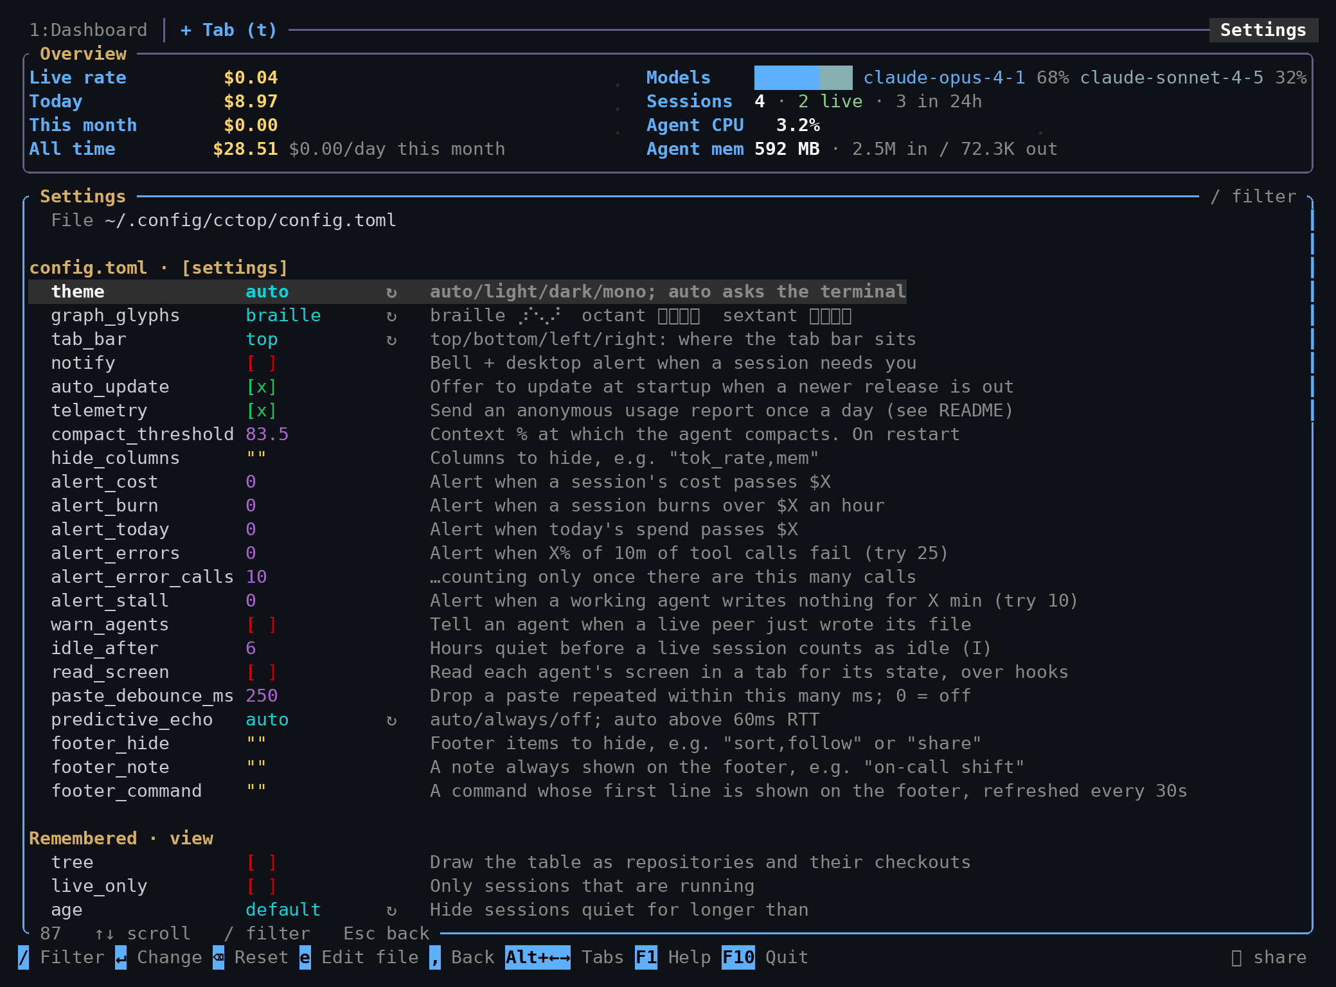Click the idle_after value 6
The image size is (1336, 987).
click(251, 649)
